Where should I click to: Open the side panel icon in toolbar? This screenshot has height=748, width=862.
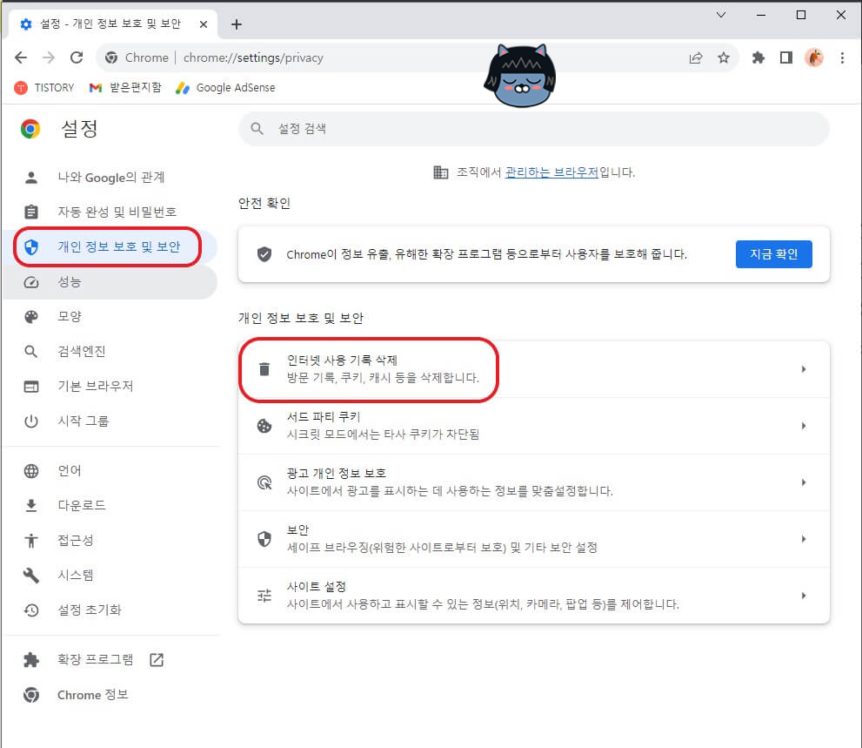786,57
